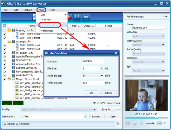Uncheck the Lions buffalo crocodile.flv checkbox

click(5, 57)
